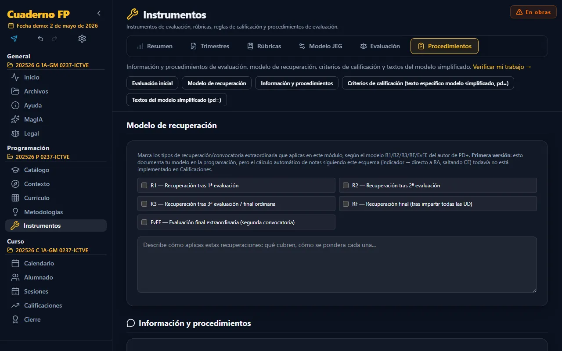Jump to Evaluación inicial section
Image resolution: width=562 pixels, height=351 pixels.
pos(152,83)
